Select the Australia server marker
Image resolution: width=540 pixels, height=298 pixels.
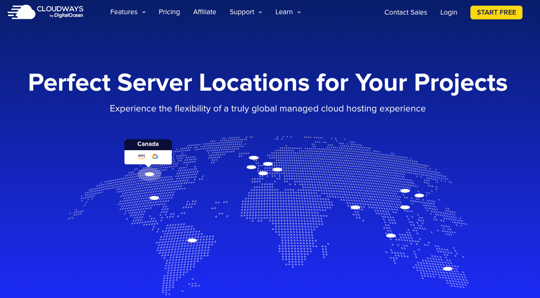447,269
